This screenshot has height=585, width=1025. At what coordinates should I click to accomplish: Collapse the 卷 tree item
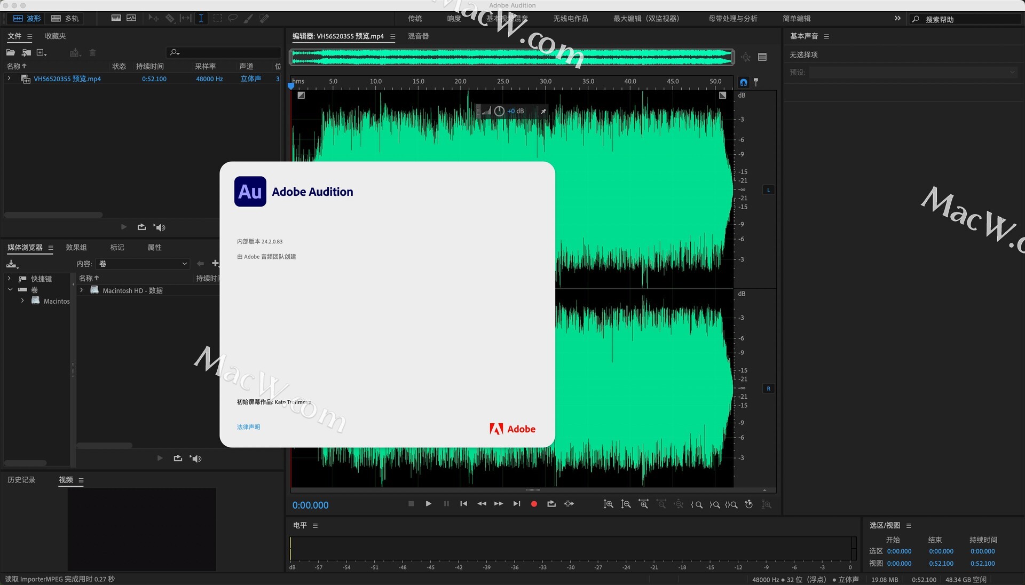(x=10, y=290)
